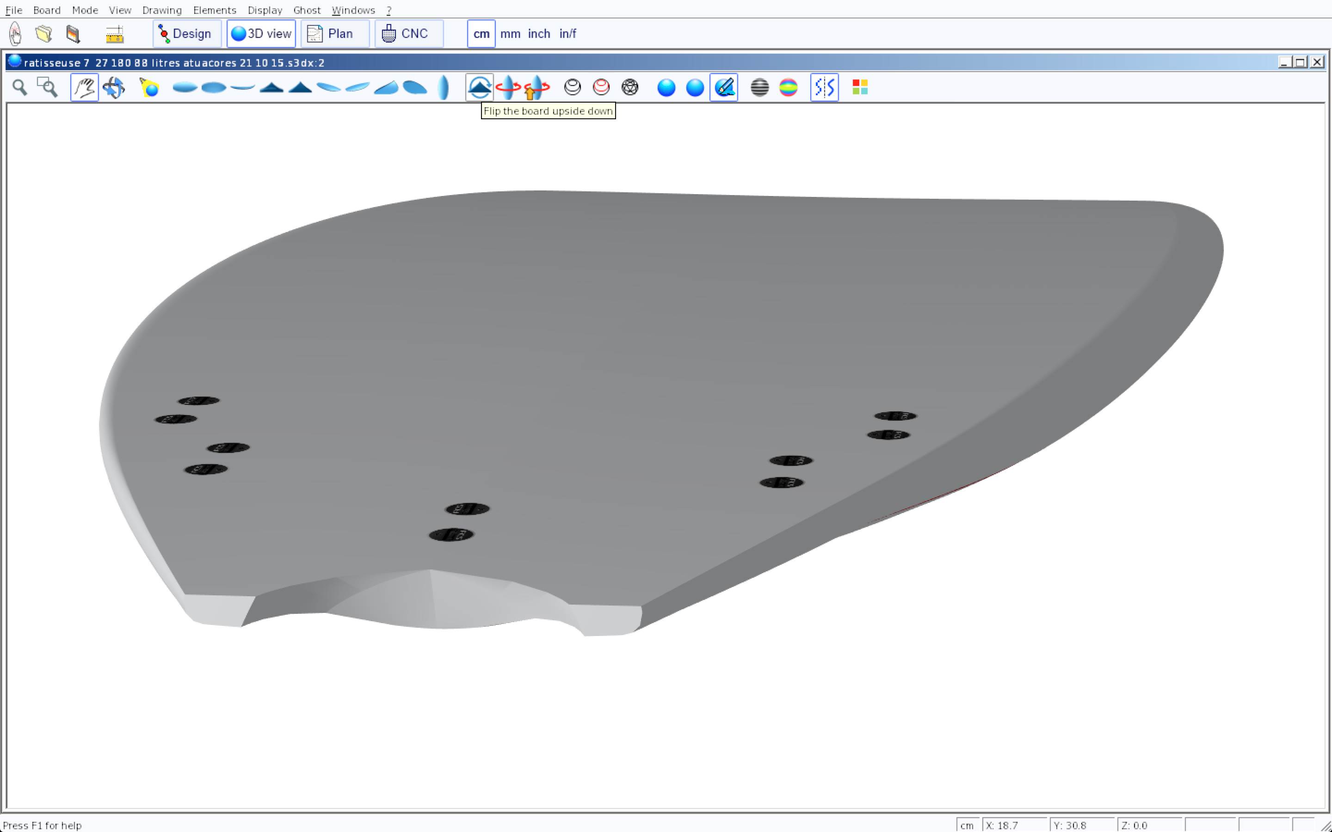Open the Ghost menu
This screenshot has width=1332, height=832.
tap(307, 10)
